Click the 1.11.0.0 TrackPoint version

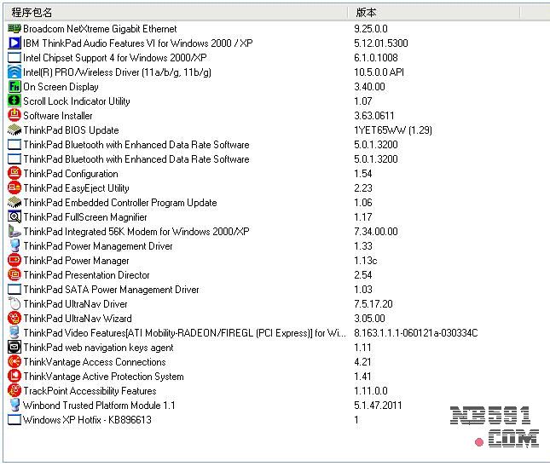click(x=371, y=391)
